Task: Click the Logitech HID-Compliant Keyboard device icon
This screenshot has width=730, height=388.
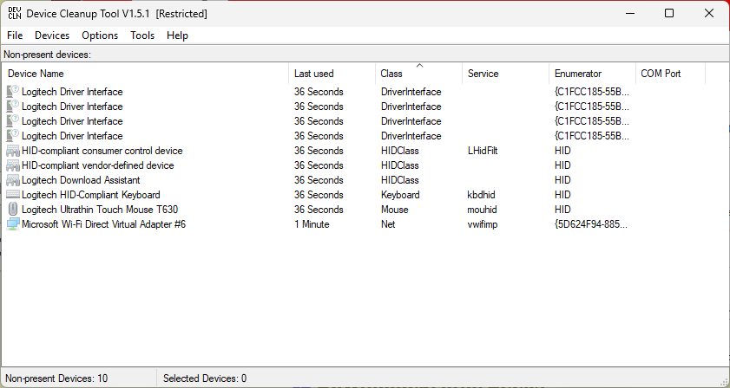Action: (x=13, y=195)
